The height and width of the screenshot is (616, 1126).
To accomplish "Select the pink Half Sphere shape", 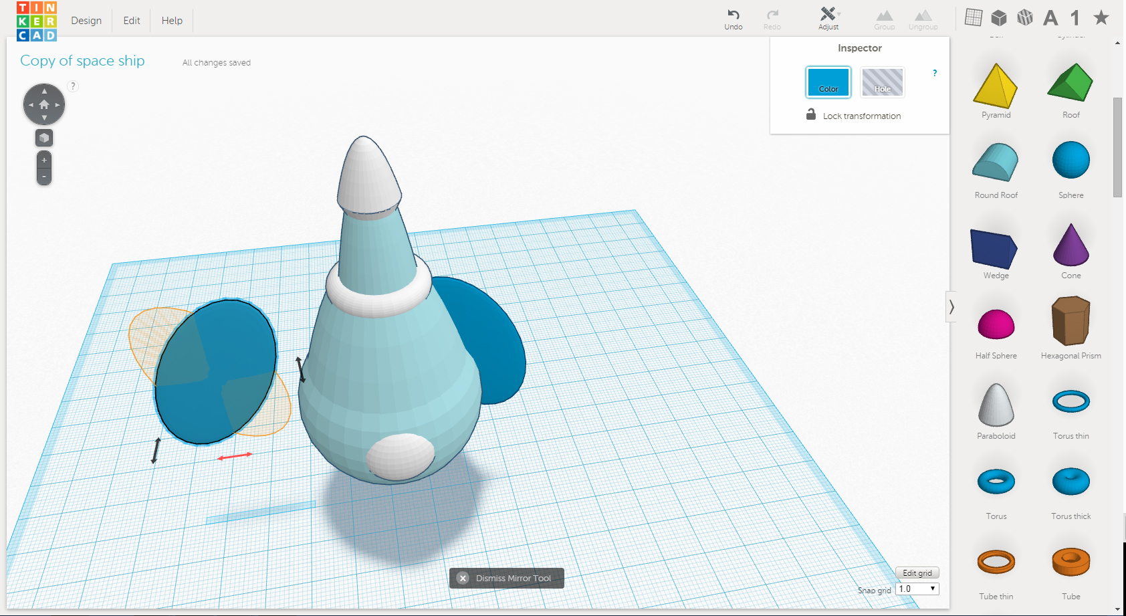I will [996, 324].
